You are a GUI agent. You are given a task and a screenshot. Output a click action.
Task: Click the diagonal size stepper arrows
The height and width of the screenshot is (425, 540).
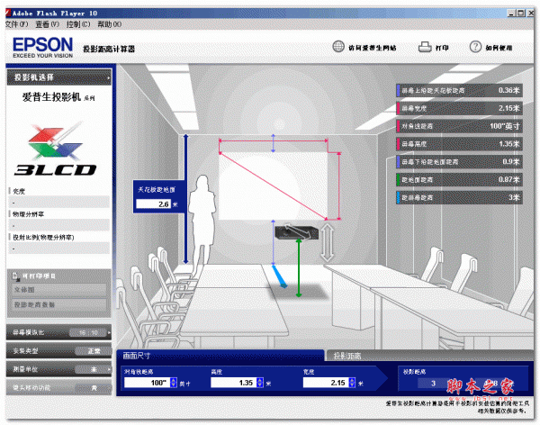click(x=173, y=383)
